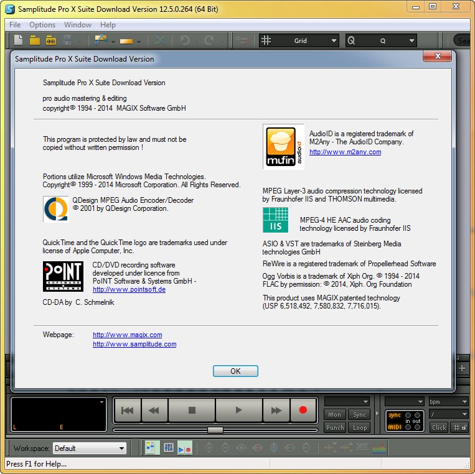This screenshot has height=474, width=475.
Task: Open the object mode dropdown arrow
Action: (138, 42)
